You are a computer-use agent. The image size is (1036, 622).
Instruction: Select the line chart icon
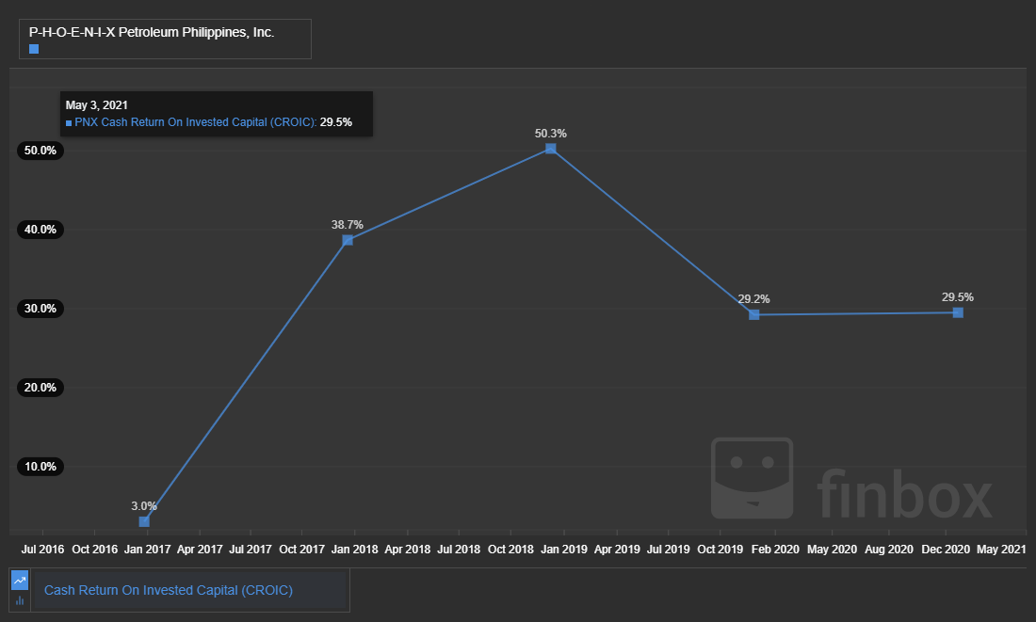[20, 581]
